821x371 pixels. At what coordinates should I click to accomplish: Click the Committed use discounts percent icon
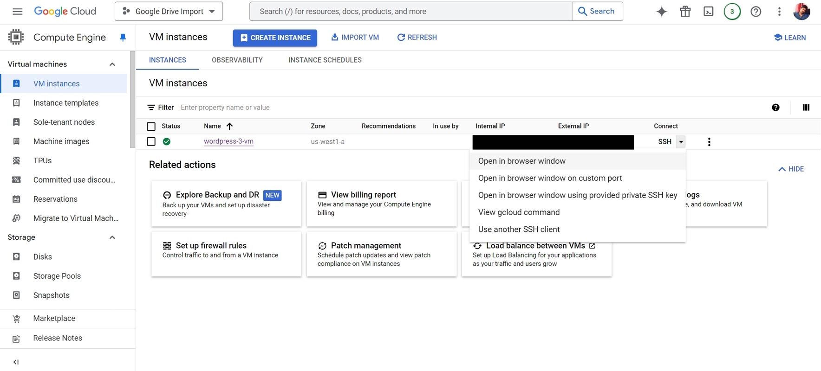(x=16, y=180)
